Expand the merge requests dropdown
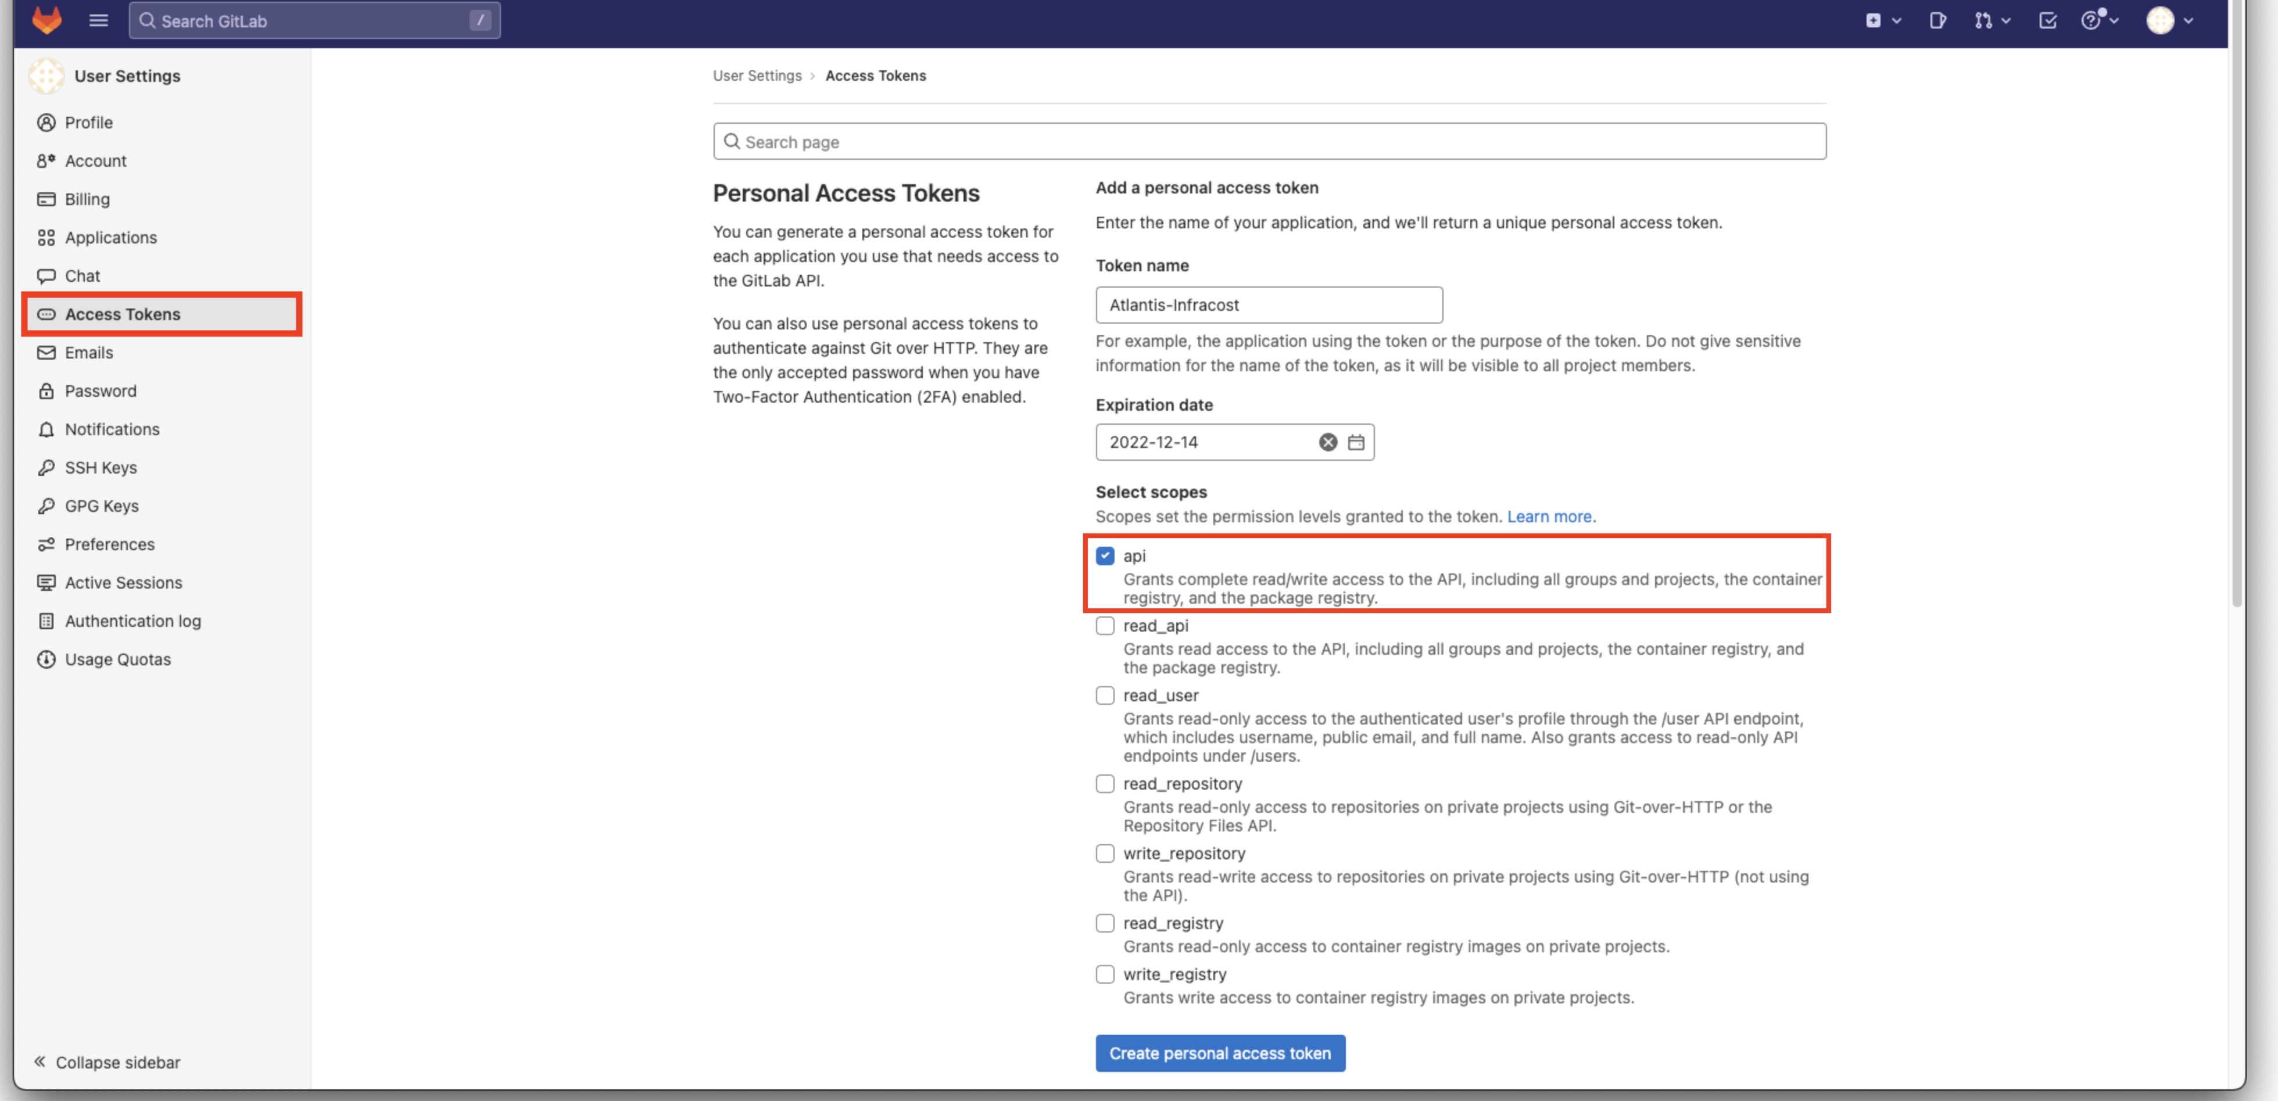Image resolution: width=2278 pixels, height=1101 pixels. [1992, 20]
